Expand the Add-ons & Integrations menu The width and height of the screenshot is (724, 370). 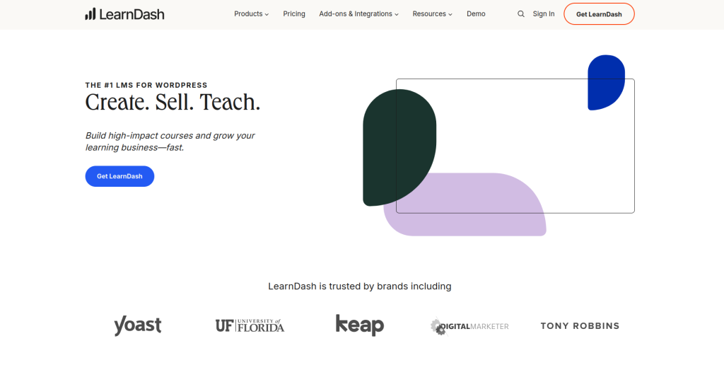358,14
